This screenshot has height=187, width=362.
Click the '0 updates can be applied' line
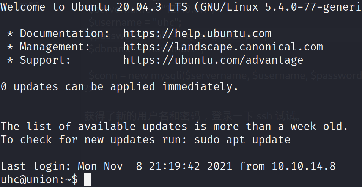pos(120,87)
